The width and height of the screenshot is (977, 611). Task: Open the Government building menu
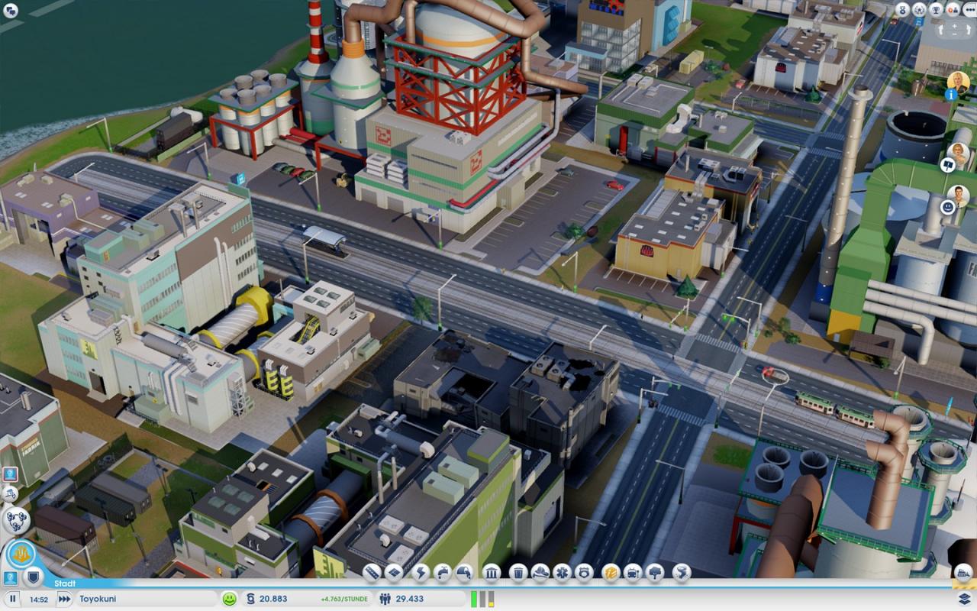(x=492, y=573)
